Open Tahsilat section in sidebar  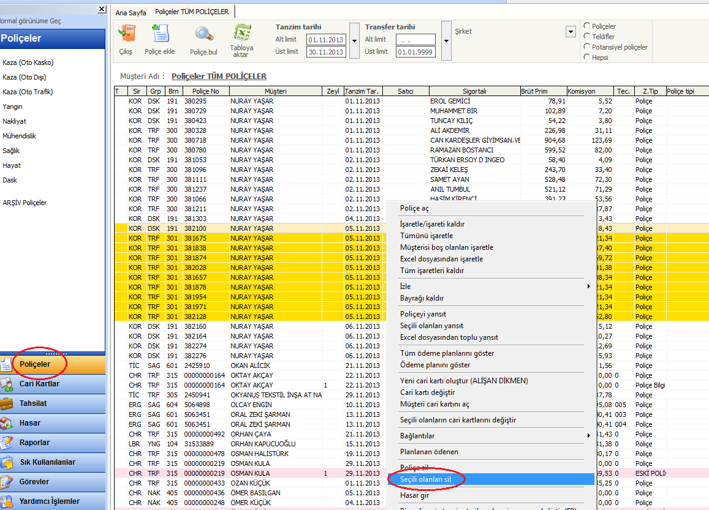[x=33, y=403]
